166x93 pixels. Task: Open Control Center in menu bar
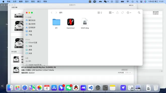coord(141,2)
